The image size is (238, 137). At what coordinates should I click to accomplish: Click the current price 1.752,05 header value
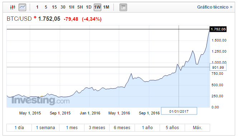click(x=49, y=19)
